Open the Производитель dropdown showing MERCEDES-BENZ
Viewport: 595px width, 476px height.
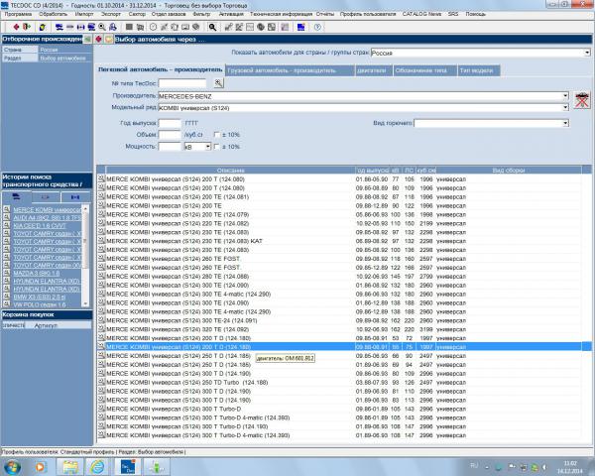[565, 96]
